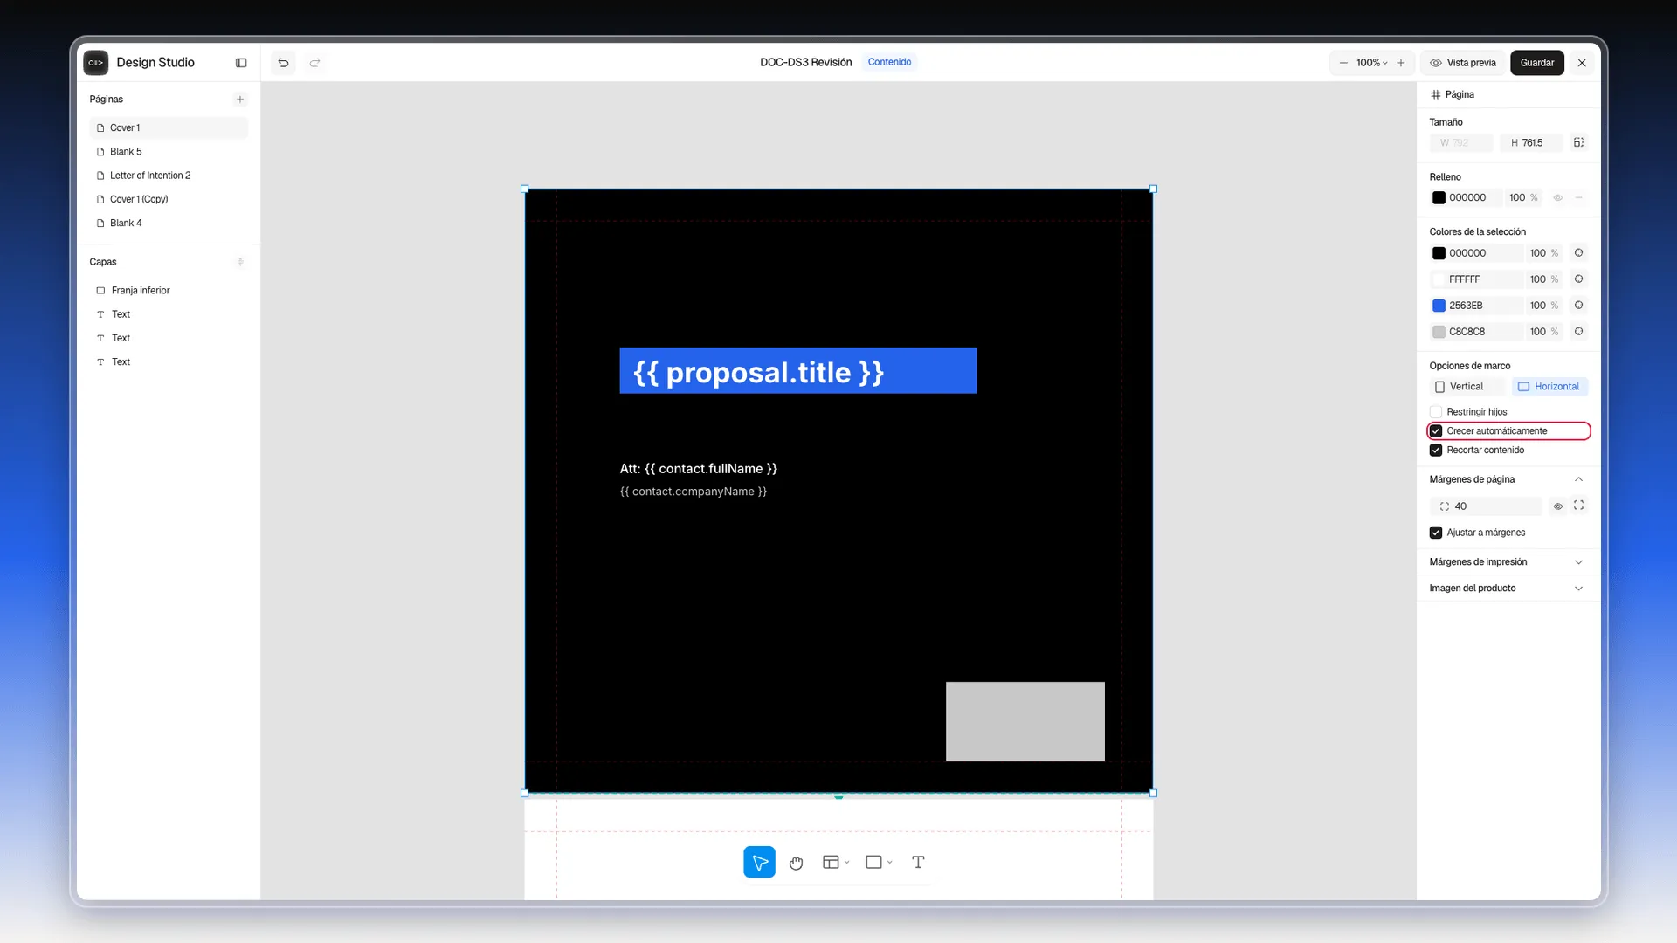1677x943 pixels.
Task: Toggle page margins visibility eye
Action: tap(1557, 506)
